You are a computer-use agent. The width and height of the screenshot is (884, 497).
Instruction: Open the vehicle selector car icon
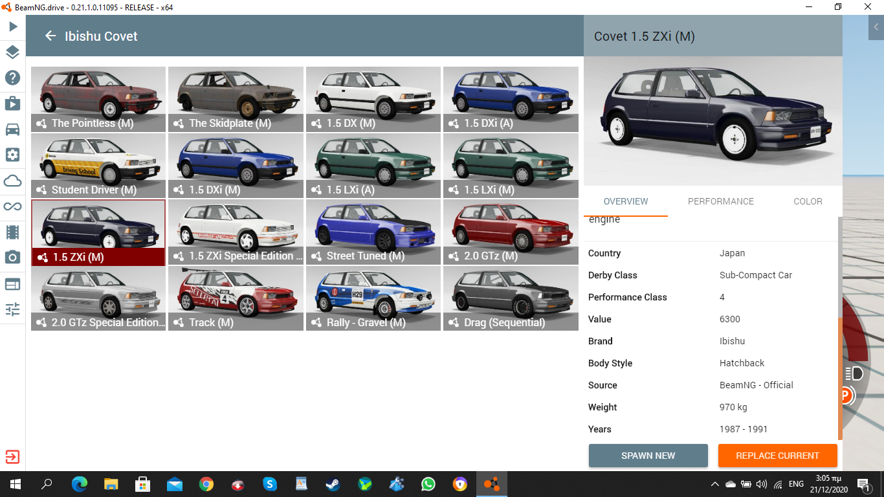click(12, 129)
